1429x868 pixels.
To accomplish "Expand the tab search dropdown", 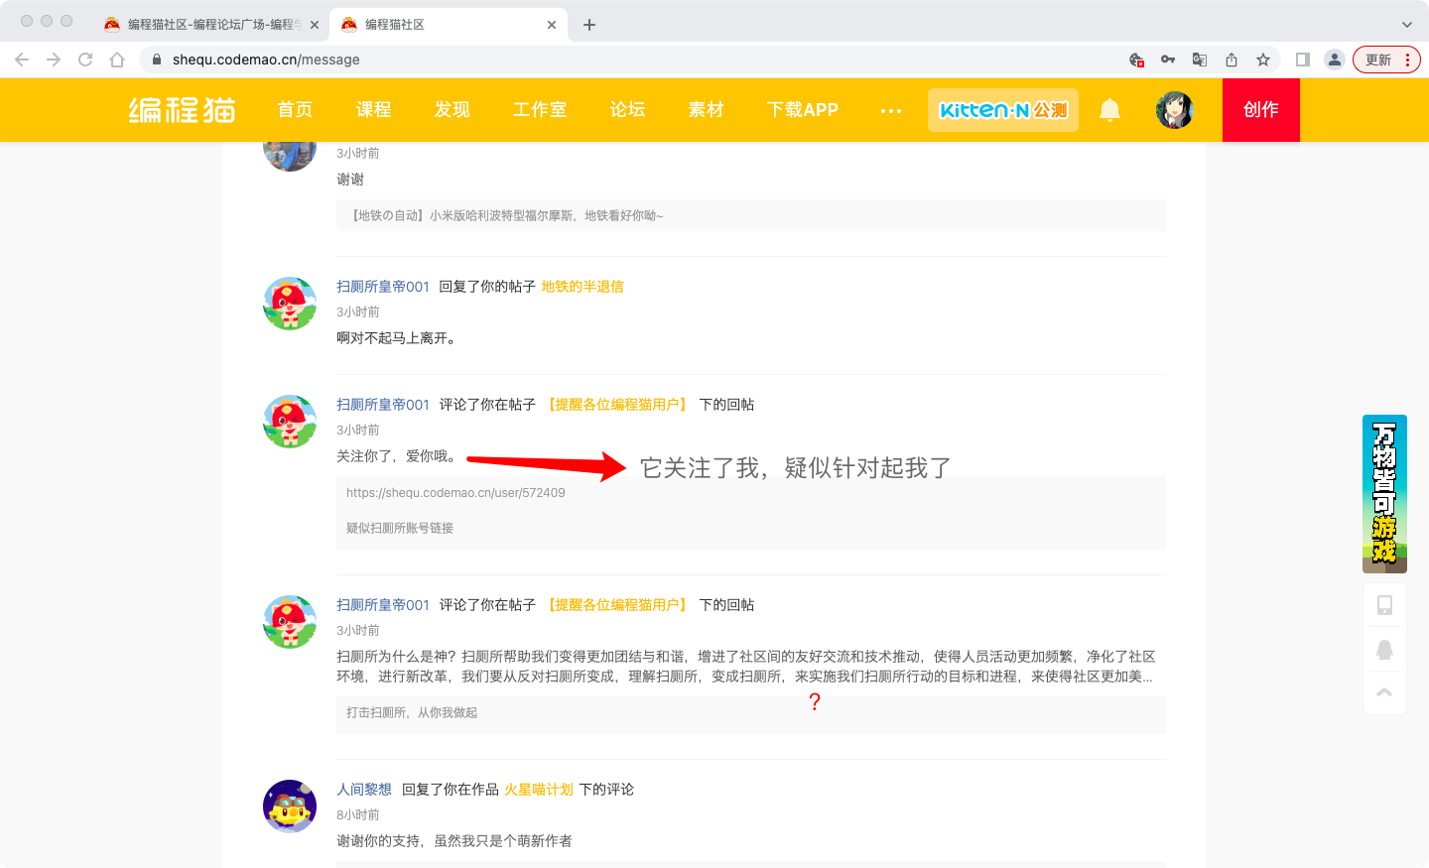I will 1406,25.
